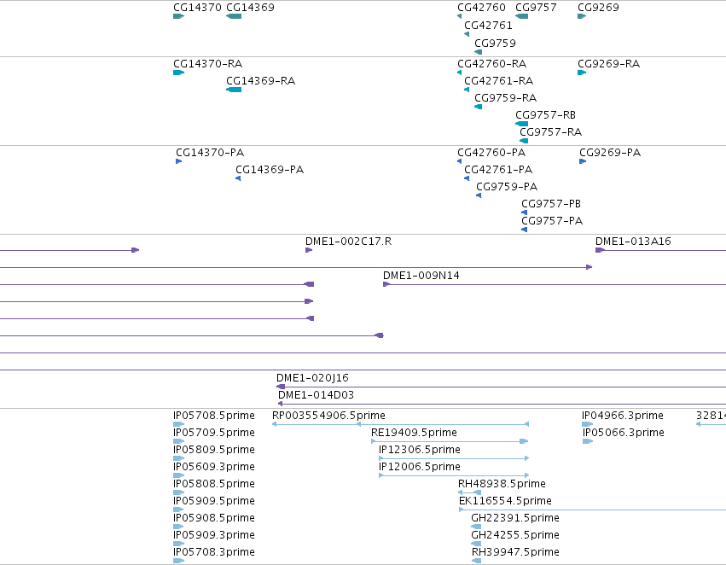Click protein CG42760-PA
The height and width of the screenshot is (565, 726).
(x=491, y=153)
